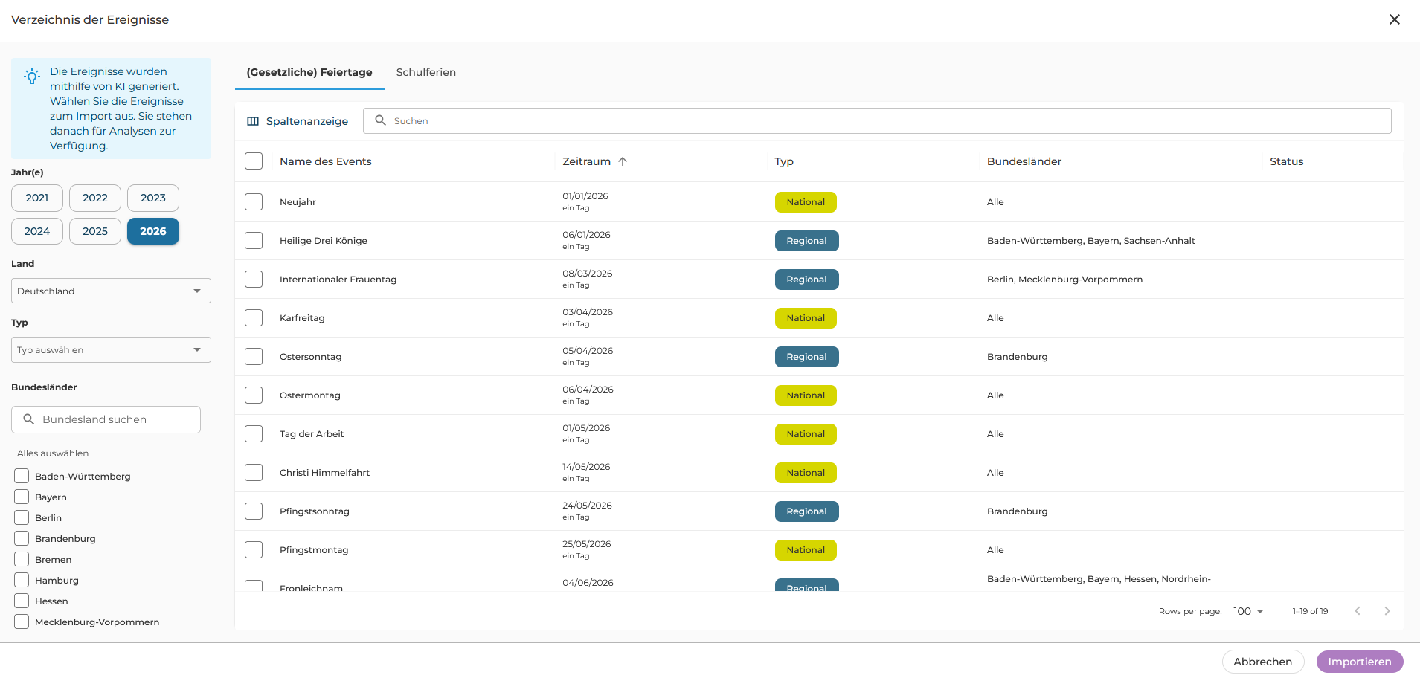Focus the Suchen search field
The image size is (1420, 678).
pyautogui.click(x=877, y=120)
